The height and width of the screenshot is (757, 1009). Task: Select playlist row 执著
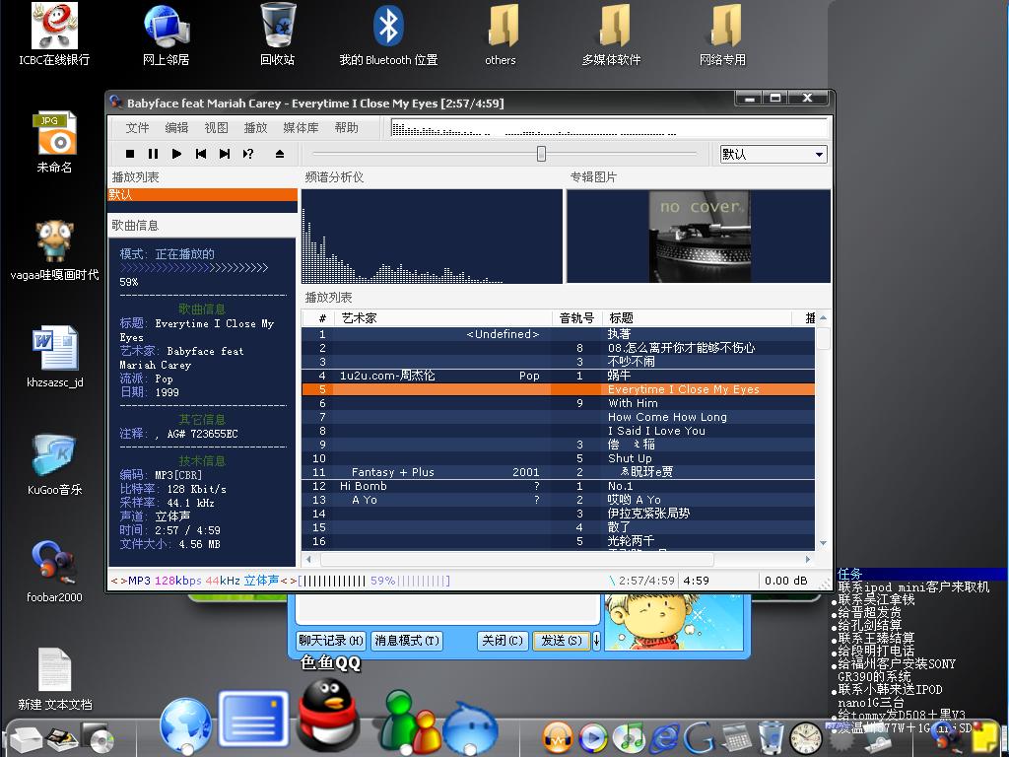tap(558, 334)
